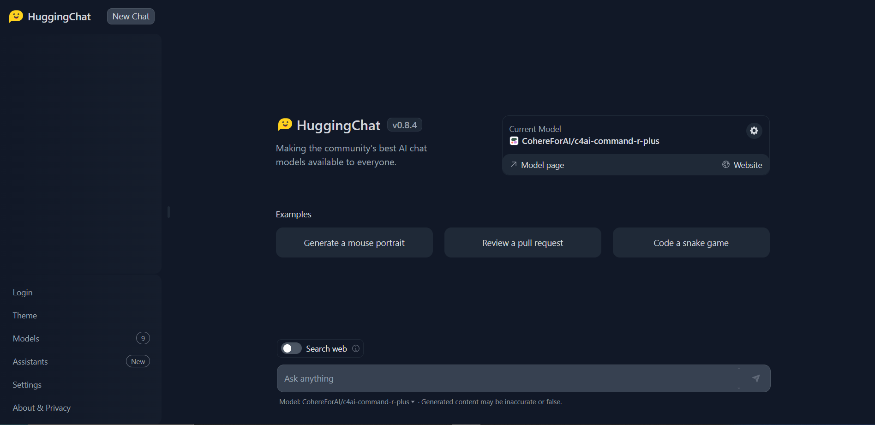Browse the Models list in the sidebar
875x425 pixels.
pos(25,338)
